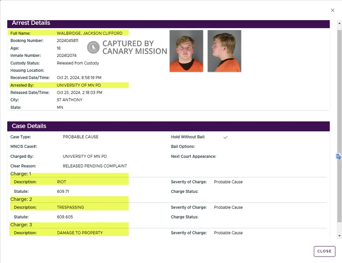342x263 pixels.
Task: Select booking number 2024045811
Action: (x=68, y=41)
